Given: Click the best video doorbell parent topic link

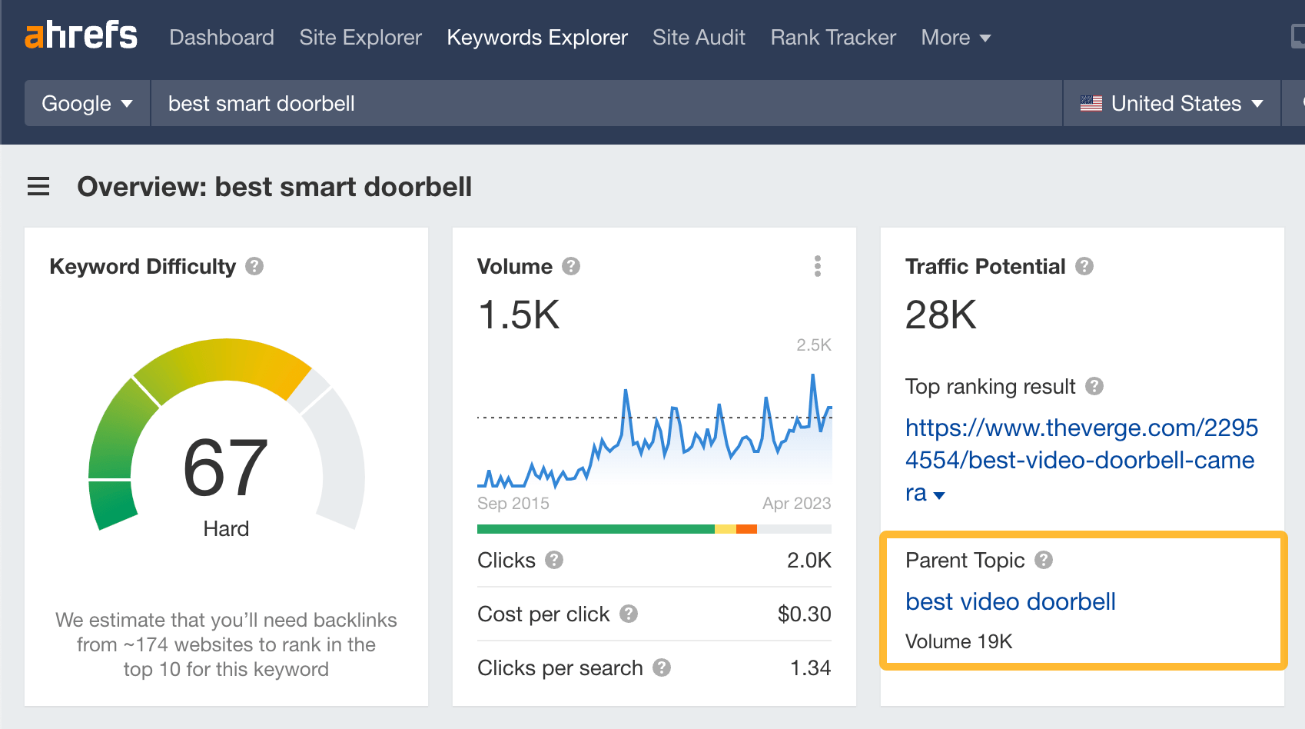Looking at the screenshot, I should click(x=1009, y=602).
